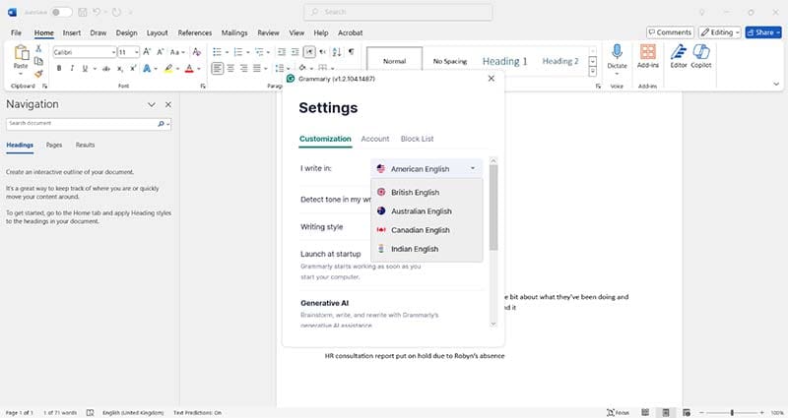Close the Grammarly Settings dialog

[x=491, y=79]
